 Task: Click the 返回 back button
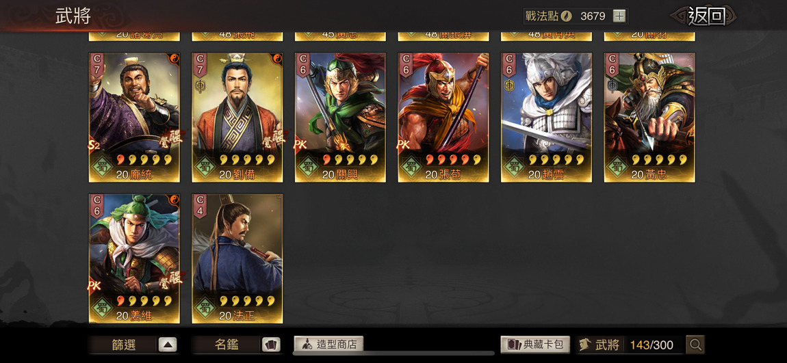706,16
